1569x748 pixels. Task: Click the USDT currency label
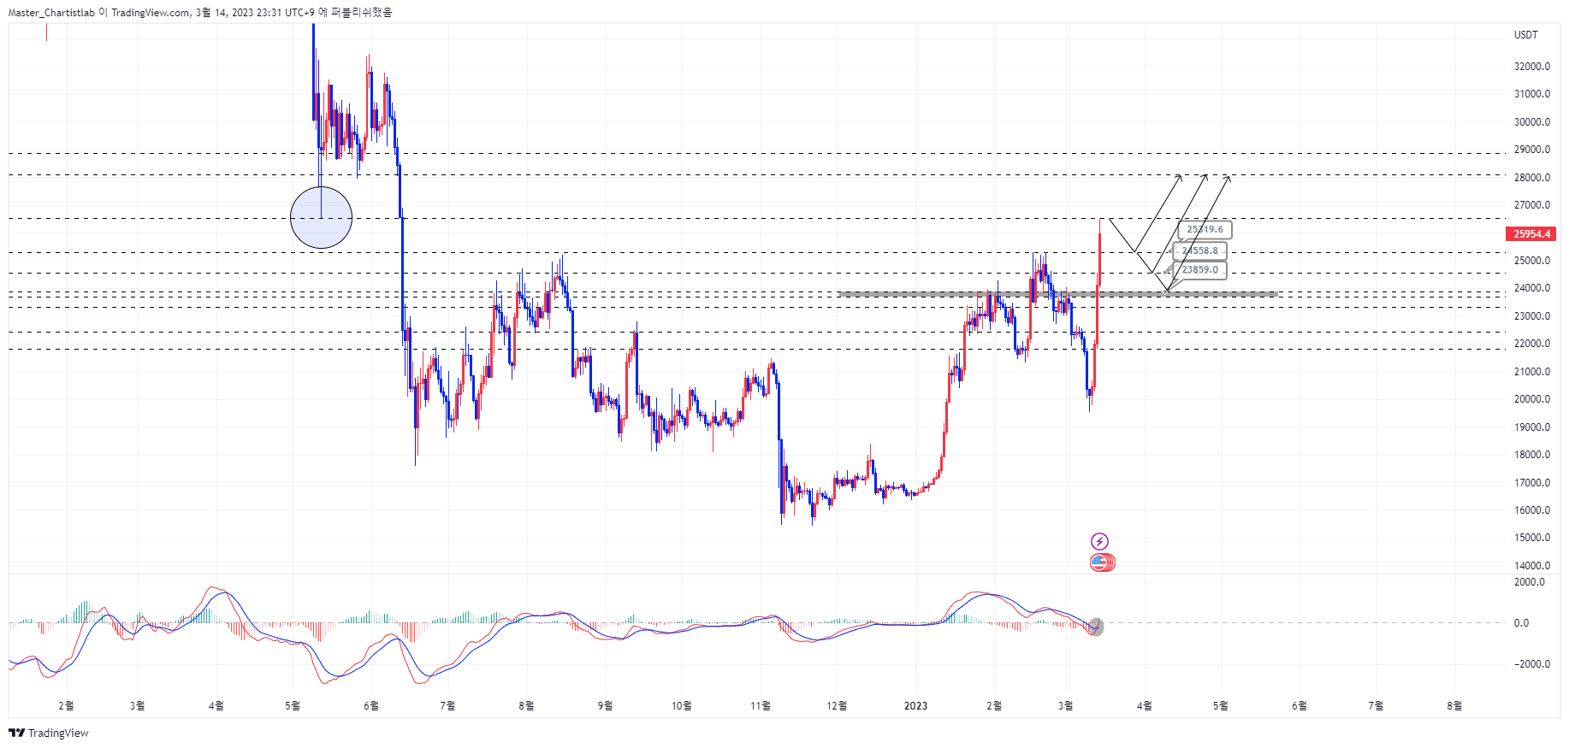tap(1525, 35)
